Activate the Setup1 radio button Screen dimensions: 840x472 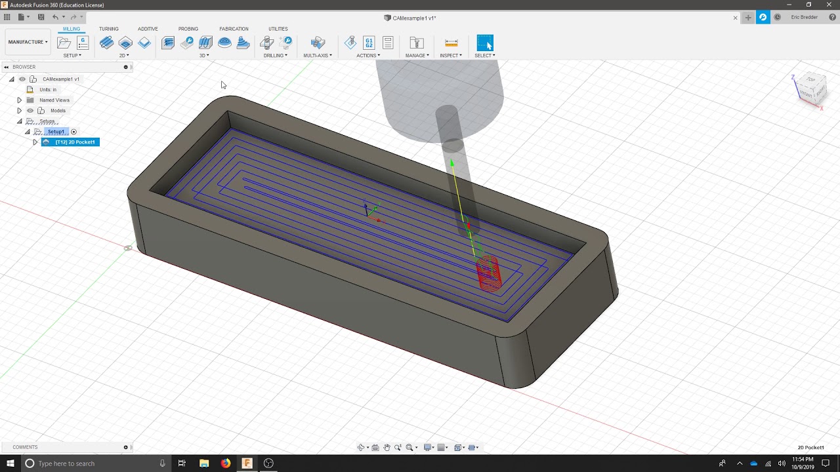coord(73,132)
